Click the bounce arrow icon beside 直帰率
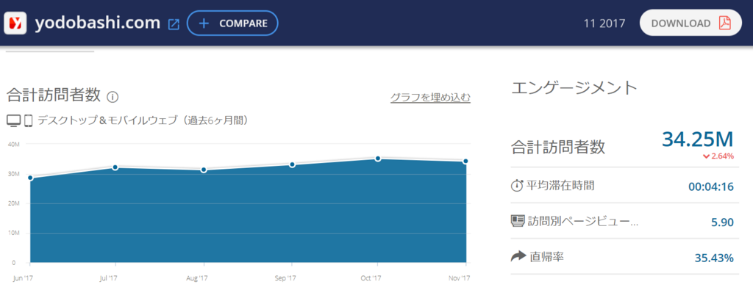 pos(518,257)
